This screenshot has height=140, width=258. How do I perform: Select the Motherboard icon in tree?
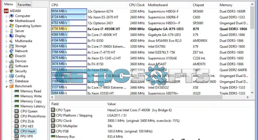(x=11, y=21)
